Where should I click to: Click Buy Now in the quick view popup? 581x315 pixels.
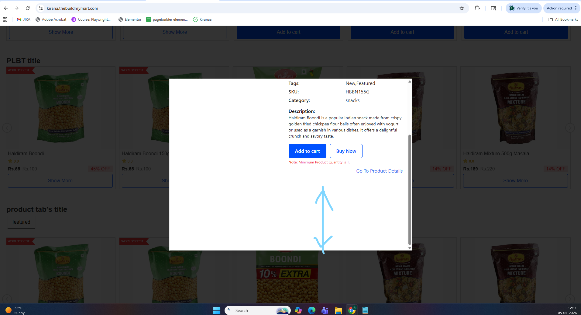(346, 151)
